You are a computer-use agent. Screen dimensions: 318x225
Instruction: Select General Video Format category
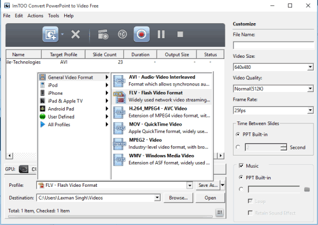pyautogui.click(x=74, y=78)
